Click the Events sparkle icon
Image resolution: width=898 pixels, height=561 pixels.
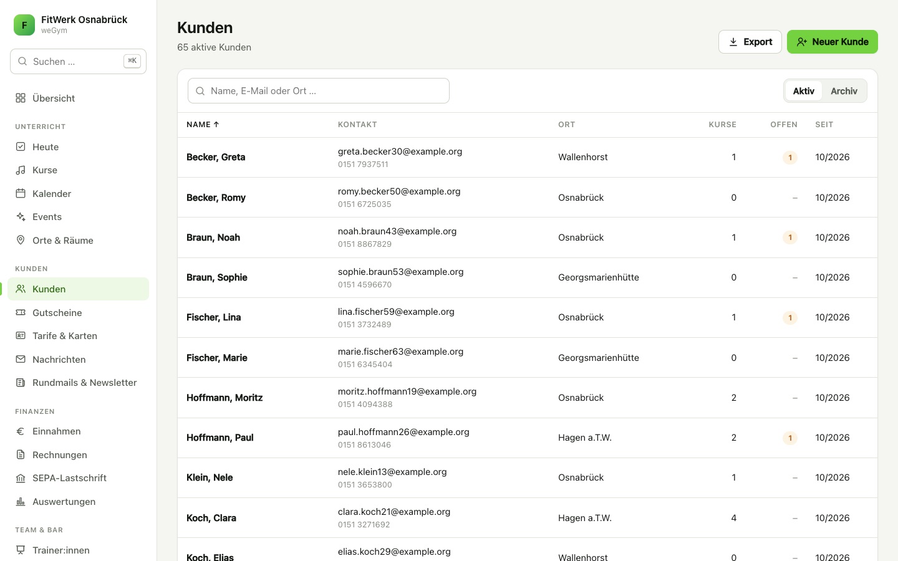click(21, 217)
